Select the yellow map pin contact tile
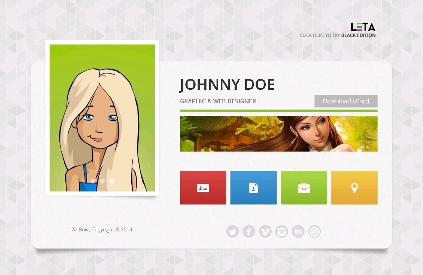Viewport: 423px width, 275px height. click(x=354, y=188)
